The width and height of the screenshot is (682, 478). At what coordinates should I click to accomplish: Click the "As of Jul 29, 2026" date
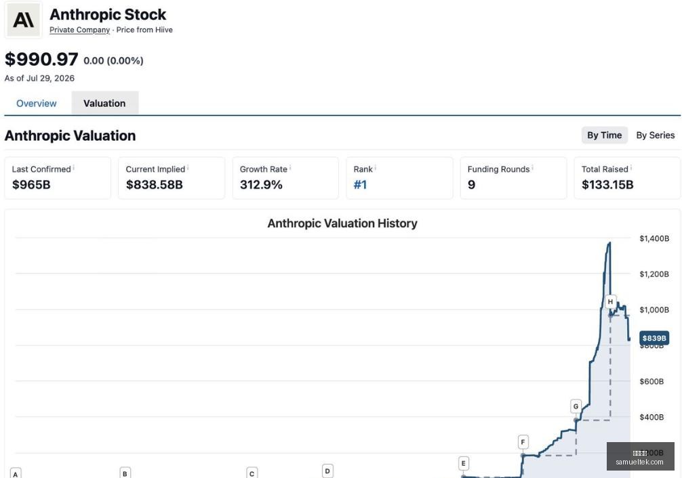coord(39,79)
